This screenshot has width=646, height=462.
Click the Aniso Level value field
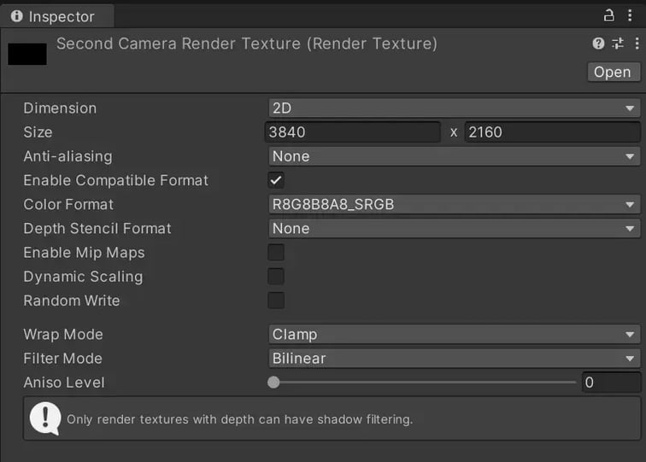612,383
